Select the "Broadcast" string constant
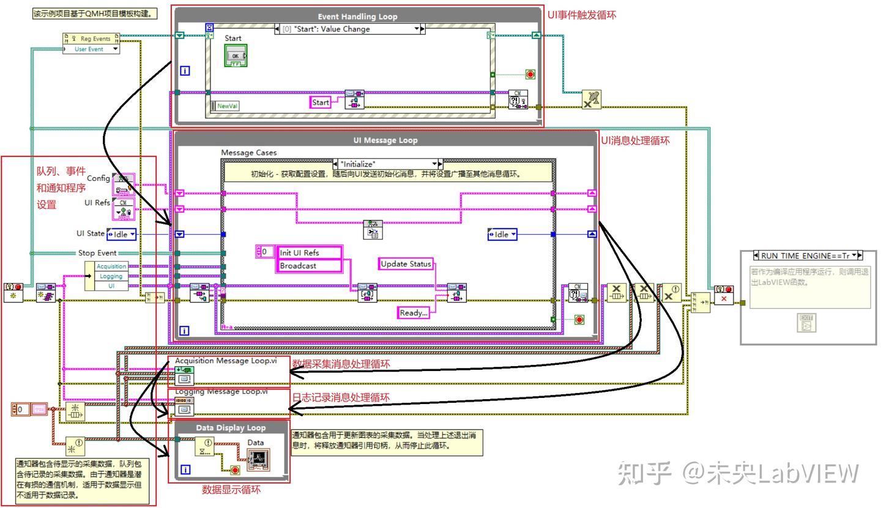 point(309,266)
